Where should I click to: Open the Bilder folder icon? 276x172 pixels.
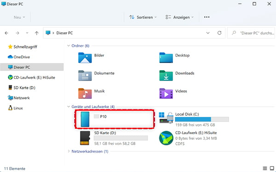point(85,58)
